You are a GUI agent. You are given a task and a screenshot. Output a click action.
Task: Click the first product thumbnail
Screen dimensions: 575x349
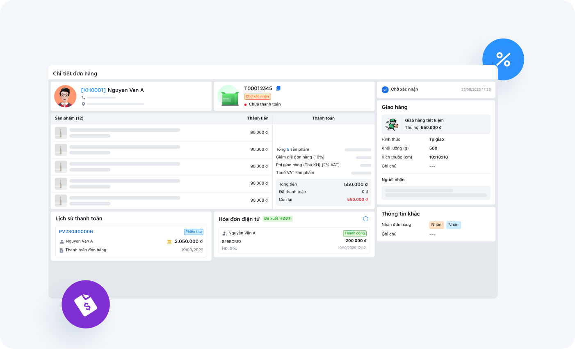(x=61, y=133)
